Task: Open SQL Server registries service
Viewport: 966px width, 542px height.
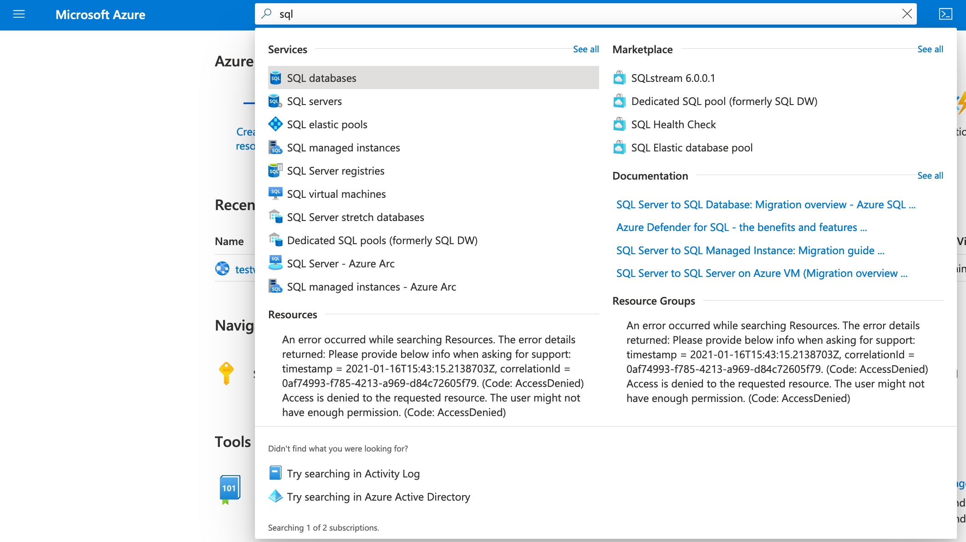Action: click(x=336, y=171)
